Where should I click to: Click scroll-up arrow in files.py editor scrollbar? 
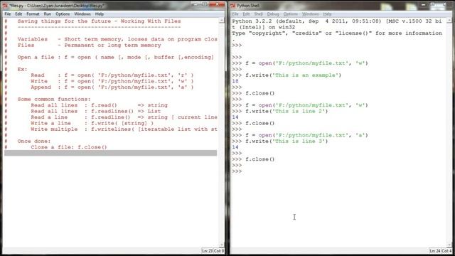[221, 21]
